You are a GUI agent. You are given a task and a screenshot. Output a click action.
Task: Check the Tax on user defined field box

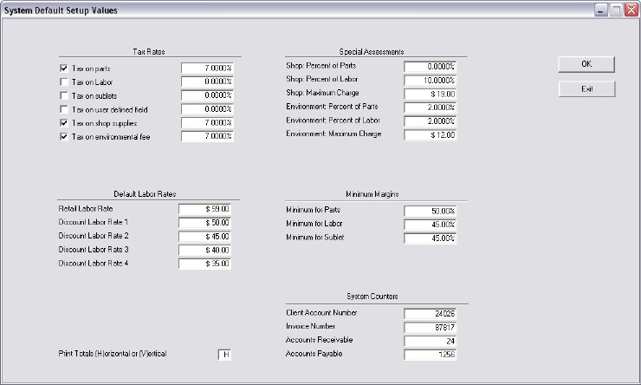[64, 109]
